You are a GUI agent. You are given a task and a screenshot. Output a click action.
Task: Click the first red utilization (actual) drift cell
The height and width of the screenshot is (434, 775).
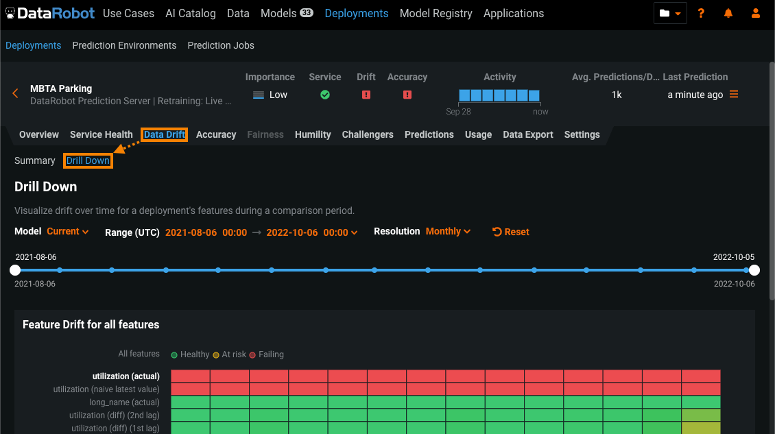coord(190,376)
